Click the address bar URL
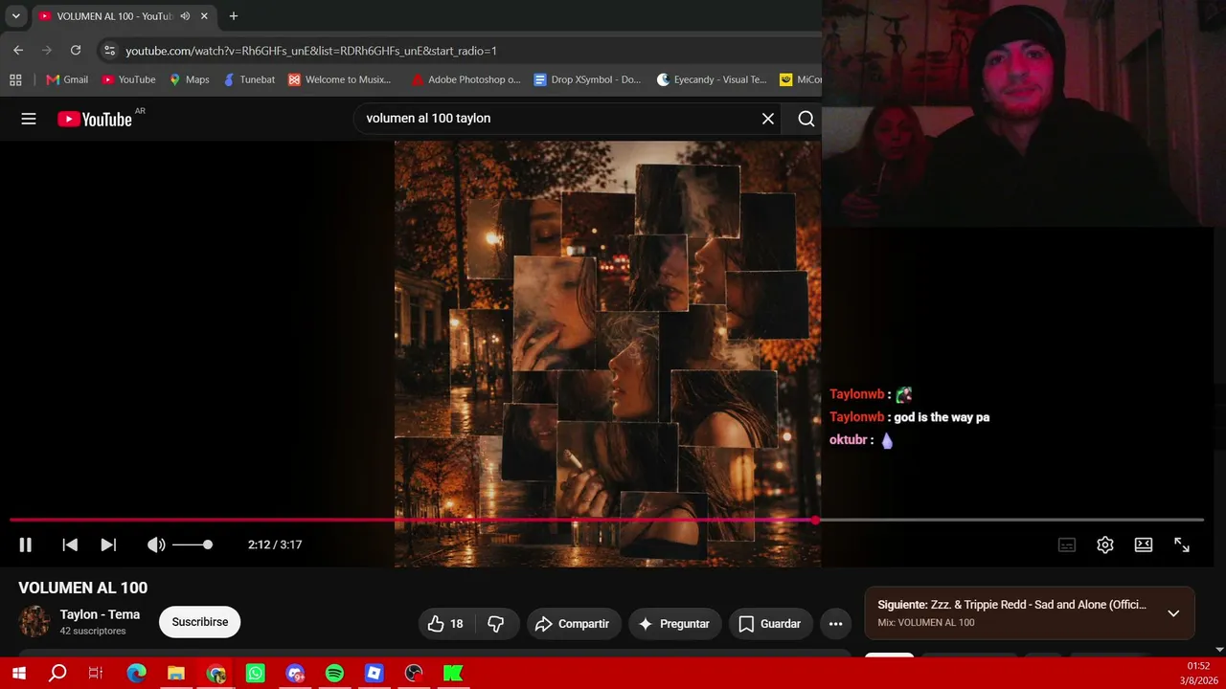Screen dimensions: 1226x689 [x=311, y=51]
